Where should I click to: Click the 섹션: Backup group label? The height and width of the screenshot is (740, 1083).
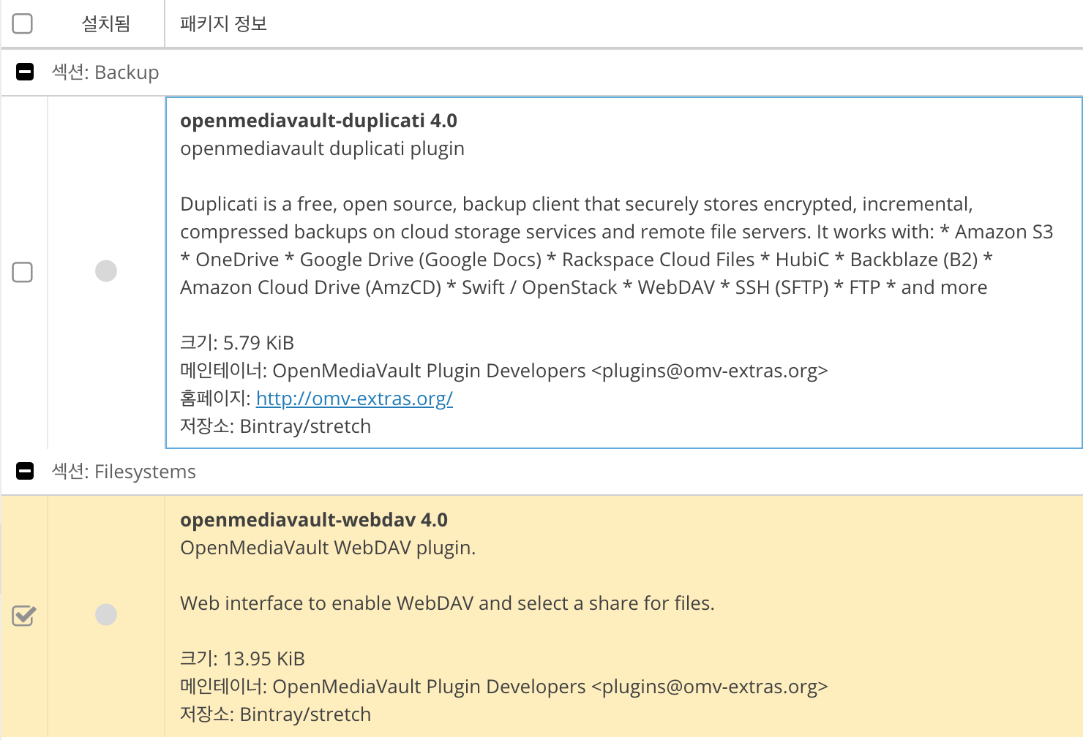coord(105,72)
